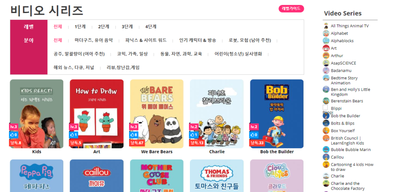The height and width of the screenshot is (192, 395).
Task: Select the 3단계 level filter
Action: coord(127,27)
